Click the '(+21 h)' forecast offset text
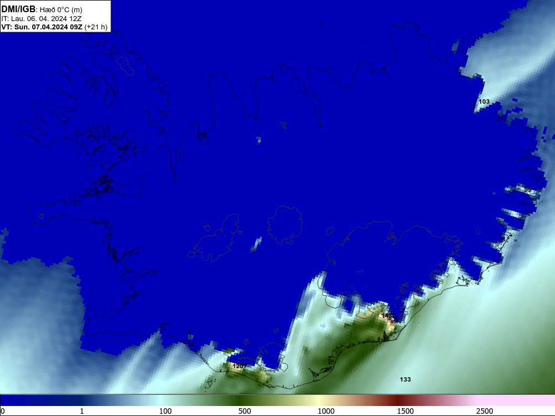This screenshot has height=416, width=555. [x=96, y=27]
